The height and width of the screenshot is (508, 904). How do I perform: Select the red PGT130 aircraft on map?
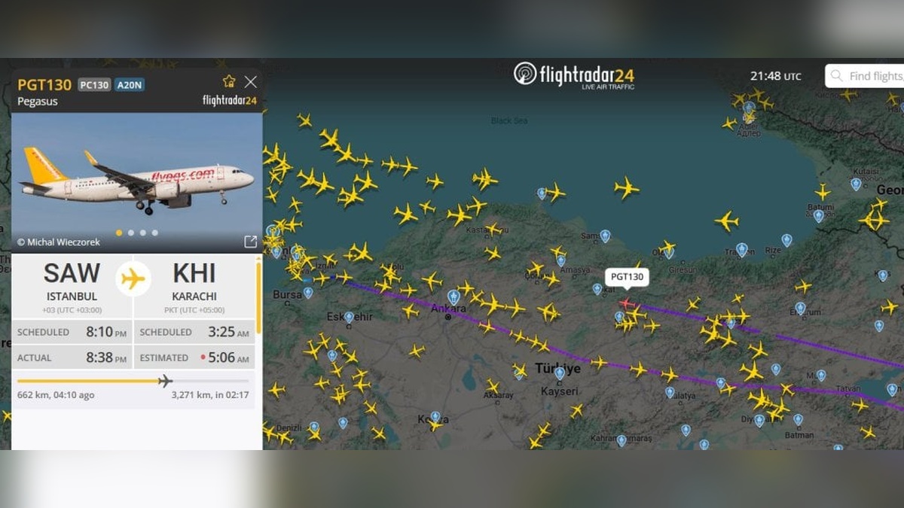[625, 303]
